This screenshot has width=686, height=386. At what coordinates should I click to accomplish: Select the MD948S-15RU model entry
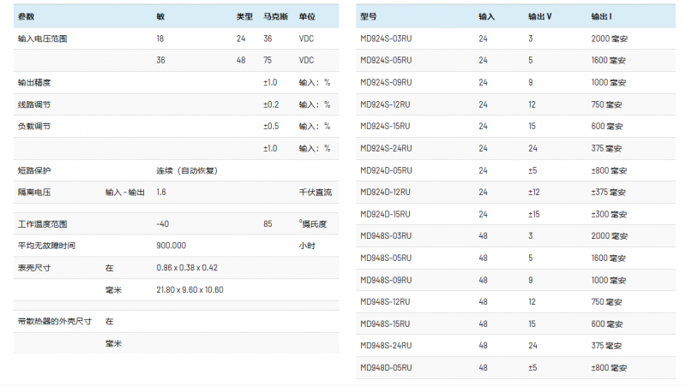(x=385, y=324)
